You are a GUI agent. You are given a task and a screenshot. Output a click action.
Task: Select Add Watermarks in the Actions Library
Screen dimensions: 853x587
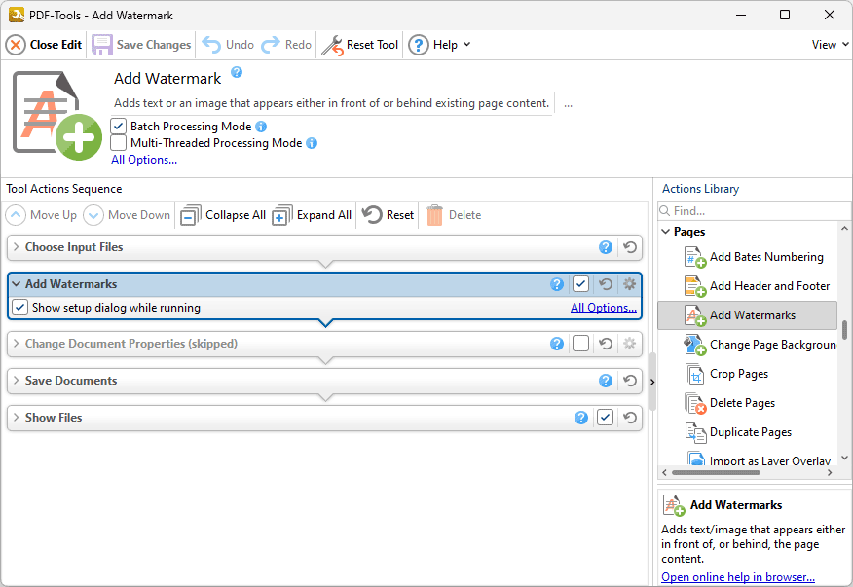point(748,315)
